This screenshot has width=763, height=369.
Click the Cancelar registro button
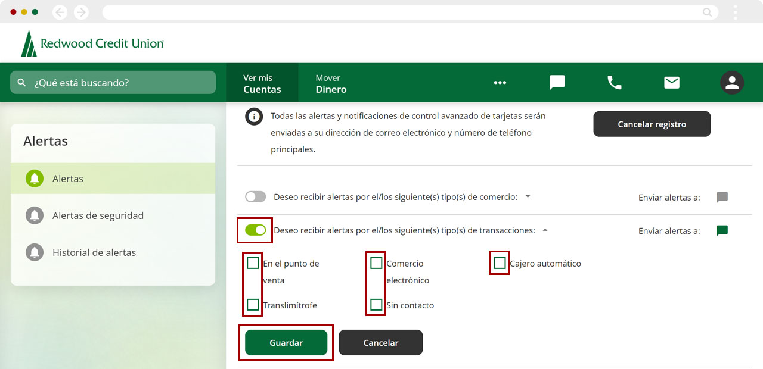click(652, 124)
